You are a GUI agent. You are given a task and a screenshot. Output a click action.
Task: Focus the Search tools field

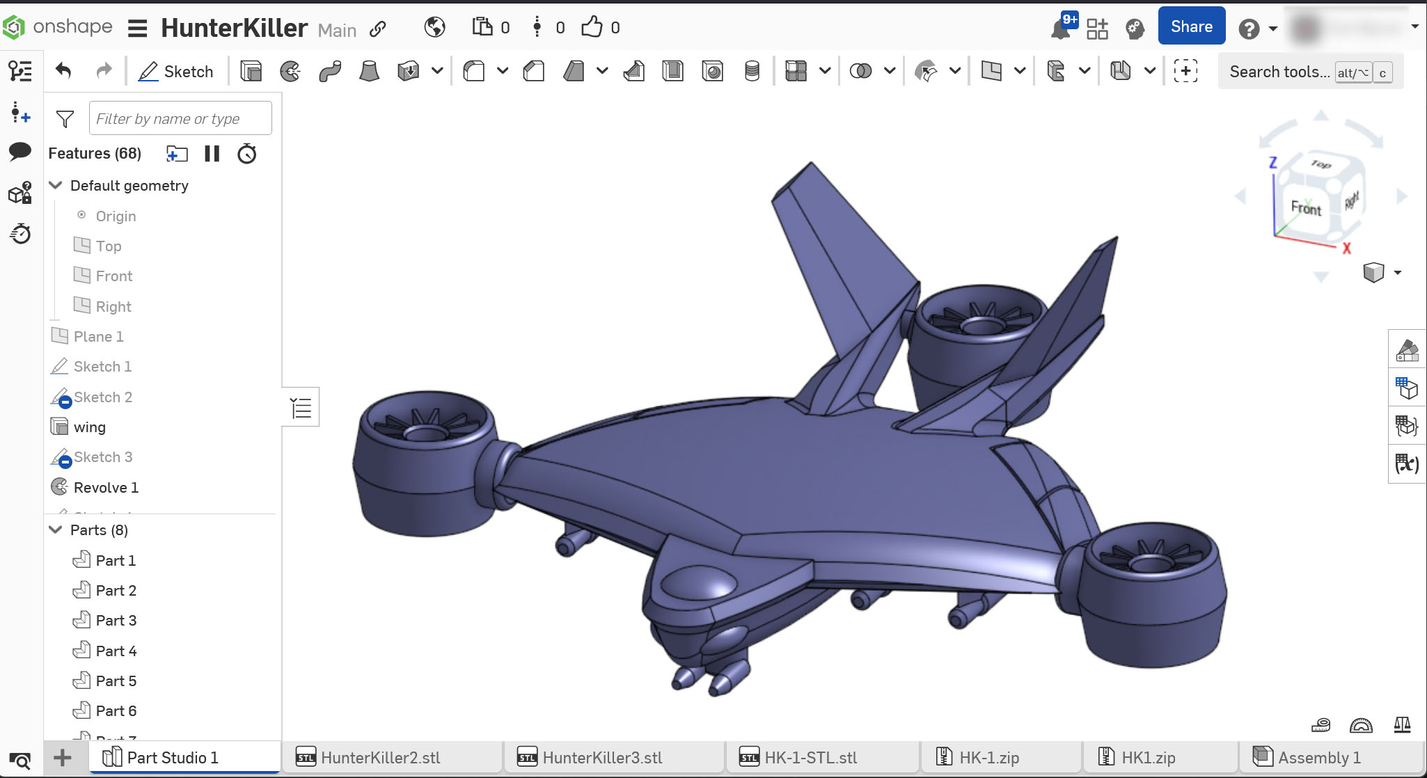(1311, 72)
